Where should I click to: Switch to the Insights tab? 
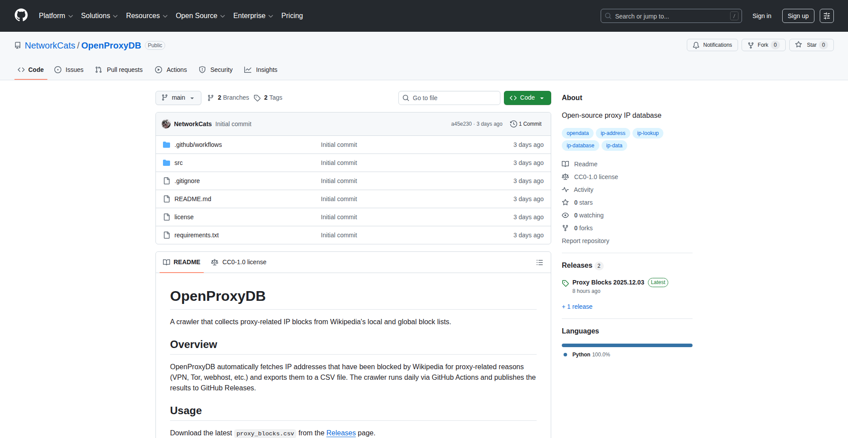tap(261, 70)
